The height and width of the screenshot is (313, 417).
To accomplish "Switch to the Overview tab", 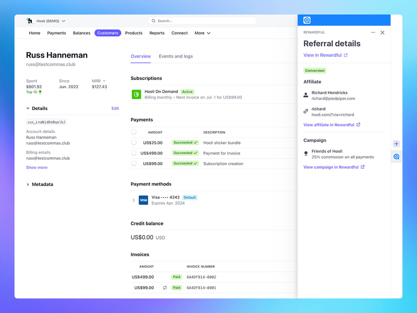I will tap(141, 56).
